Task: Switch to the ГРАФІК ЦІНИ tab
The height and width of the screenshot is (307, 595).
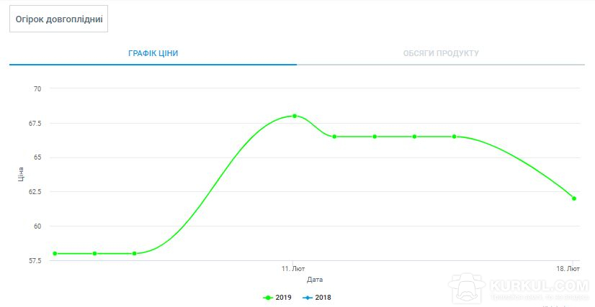Action: tap(153, 53)
